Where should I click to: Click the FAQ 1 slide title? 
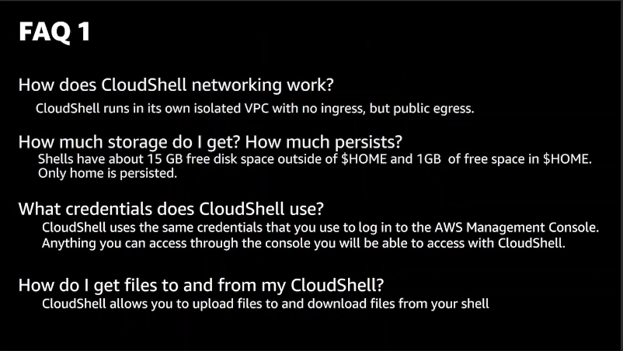[x=54, y=32]
